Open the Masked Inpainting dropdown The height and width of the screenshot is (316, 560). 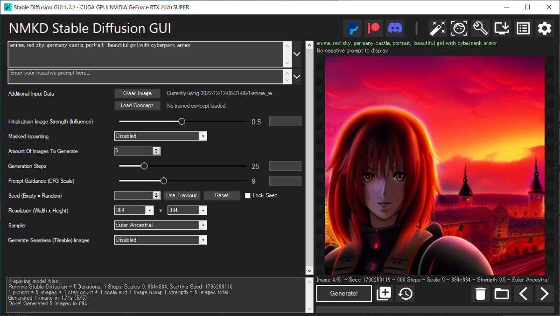[161, 136]
